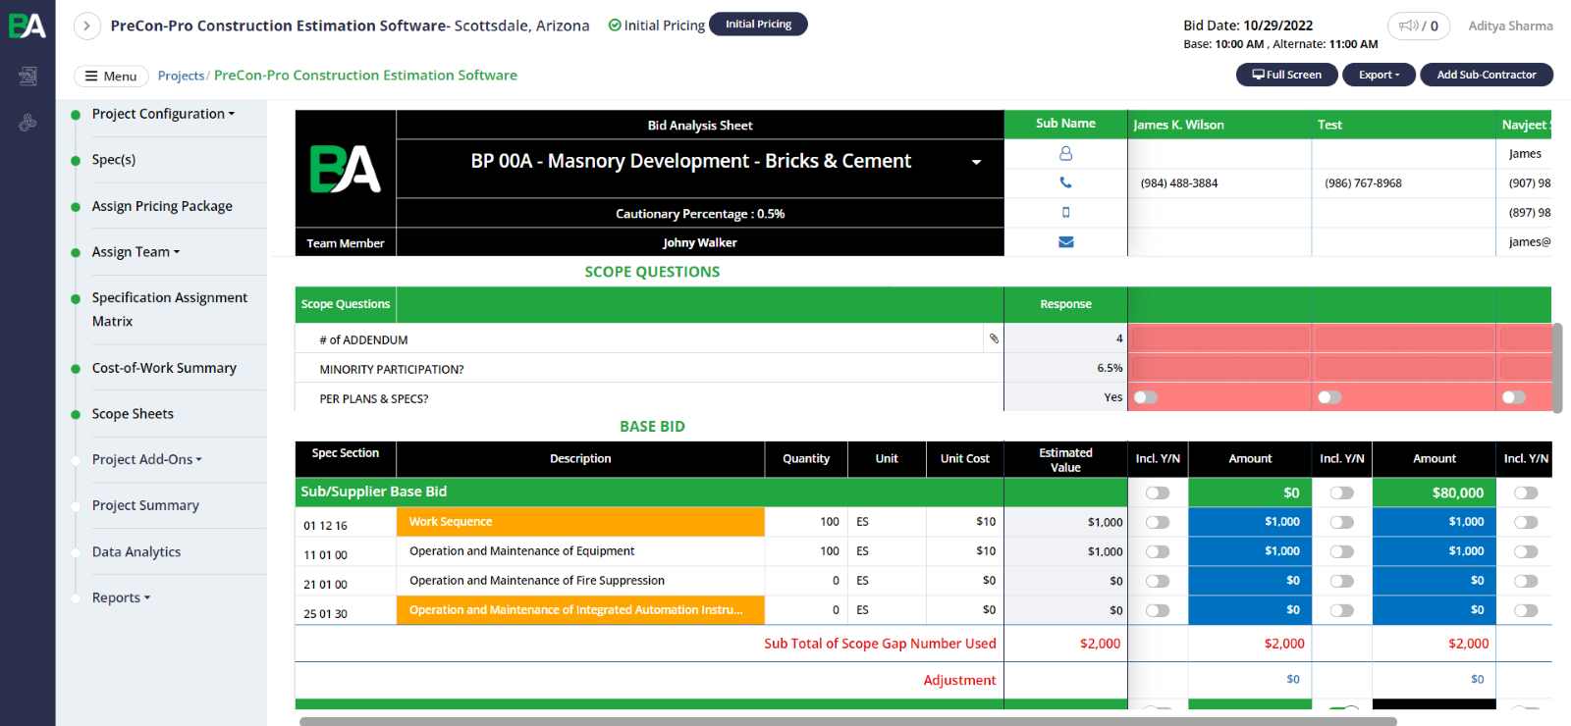Click the BA logo in the top-left corner

[27, 26]
